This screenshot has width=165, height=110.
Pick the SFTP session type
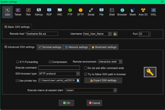click(80, 12)
